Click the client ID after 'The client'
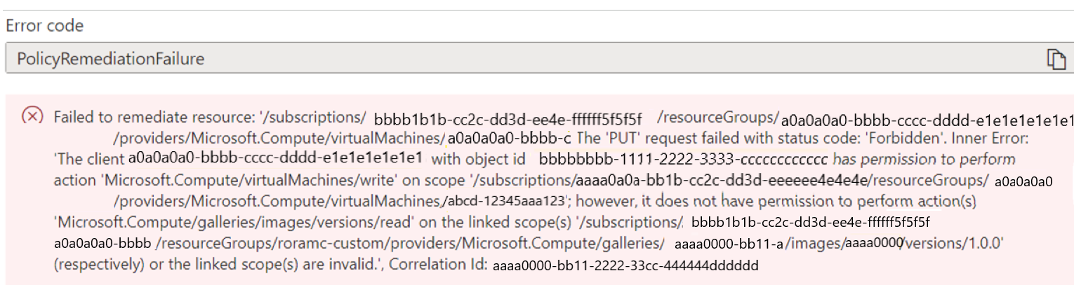1074x292 pixels. [x=275, y=160]
